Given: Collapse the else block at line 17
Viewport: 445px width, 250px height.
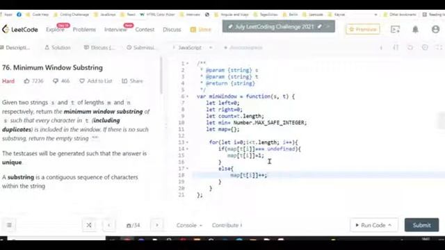Looking at the screenshot, I should pos(188,169).
